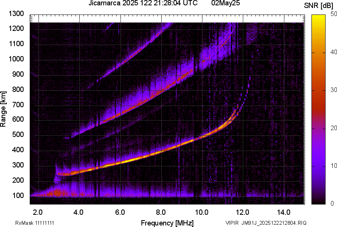Click the frequency tick label '4.0'
Viewport: 337px width, 227px height.
click(x=79, y=213)
